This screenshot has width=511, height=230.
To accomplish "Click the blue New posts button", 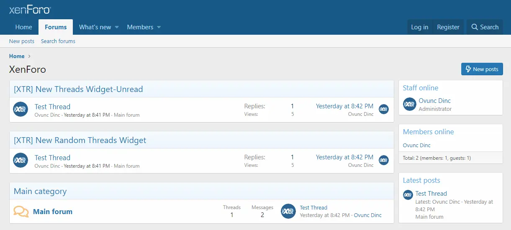I will pos(482,69).
